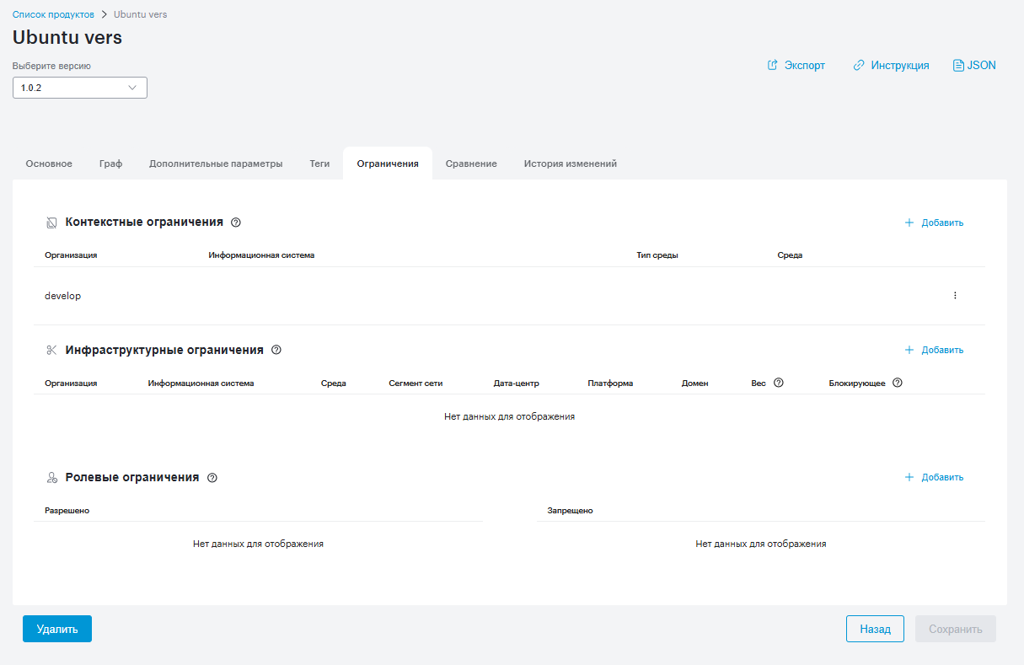The width and height of the screenshot is (1024, 665).
Task: Open the Инструкция link
Action: [x=891, y=65]
